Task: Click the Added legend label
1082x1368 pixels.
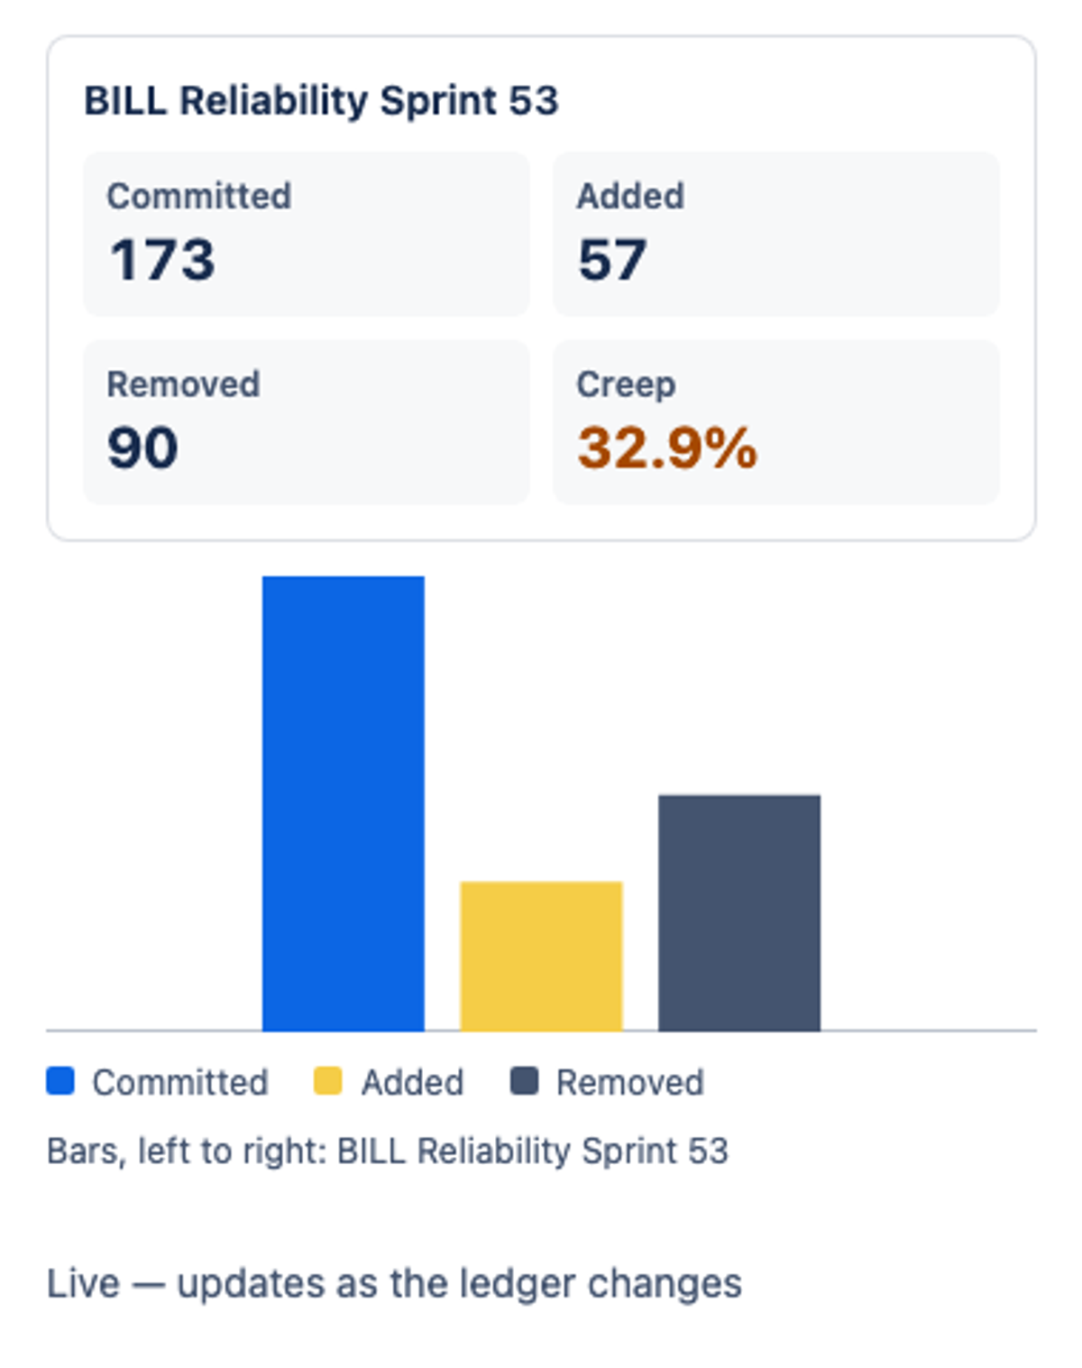Action: pyautogui.click(x=413, y=1082)
